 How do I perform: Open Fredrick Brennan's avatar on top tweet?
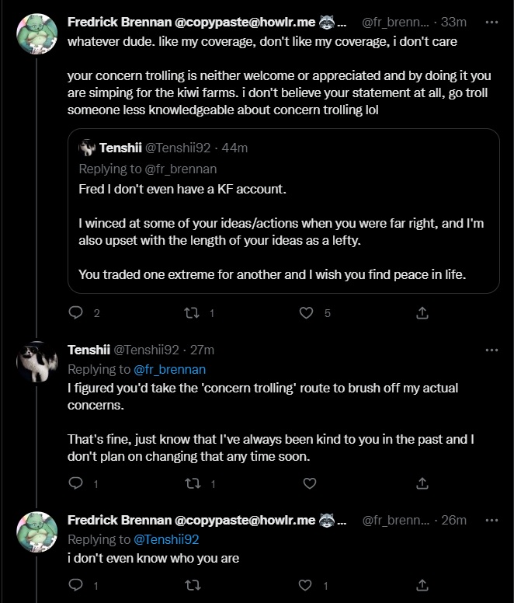37,34
